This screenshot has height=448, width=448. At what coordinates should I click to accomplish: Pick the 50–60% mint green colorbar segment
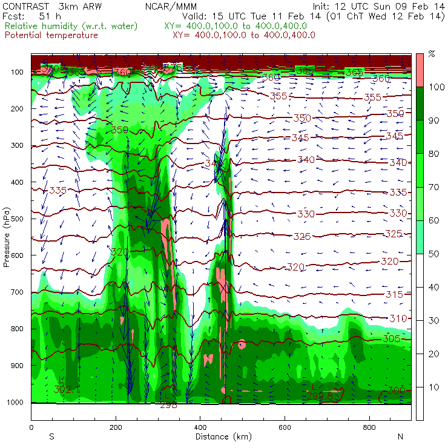click(420, 237)
